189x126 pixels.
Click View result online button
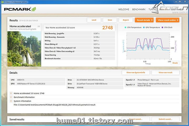[167, 20]
